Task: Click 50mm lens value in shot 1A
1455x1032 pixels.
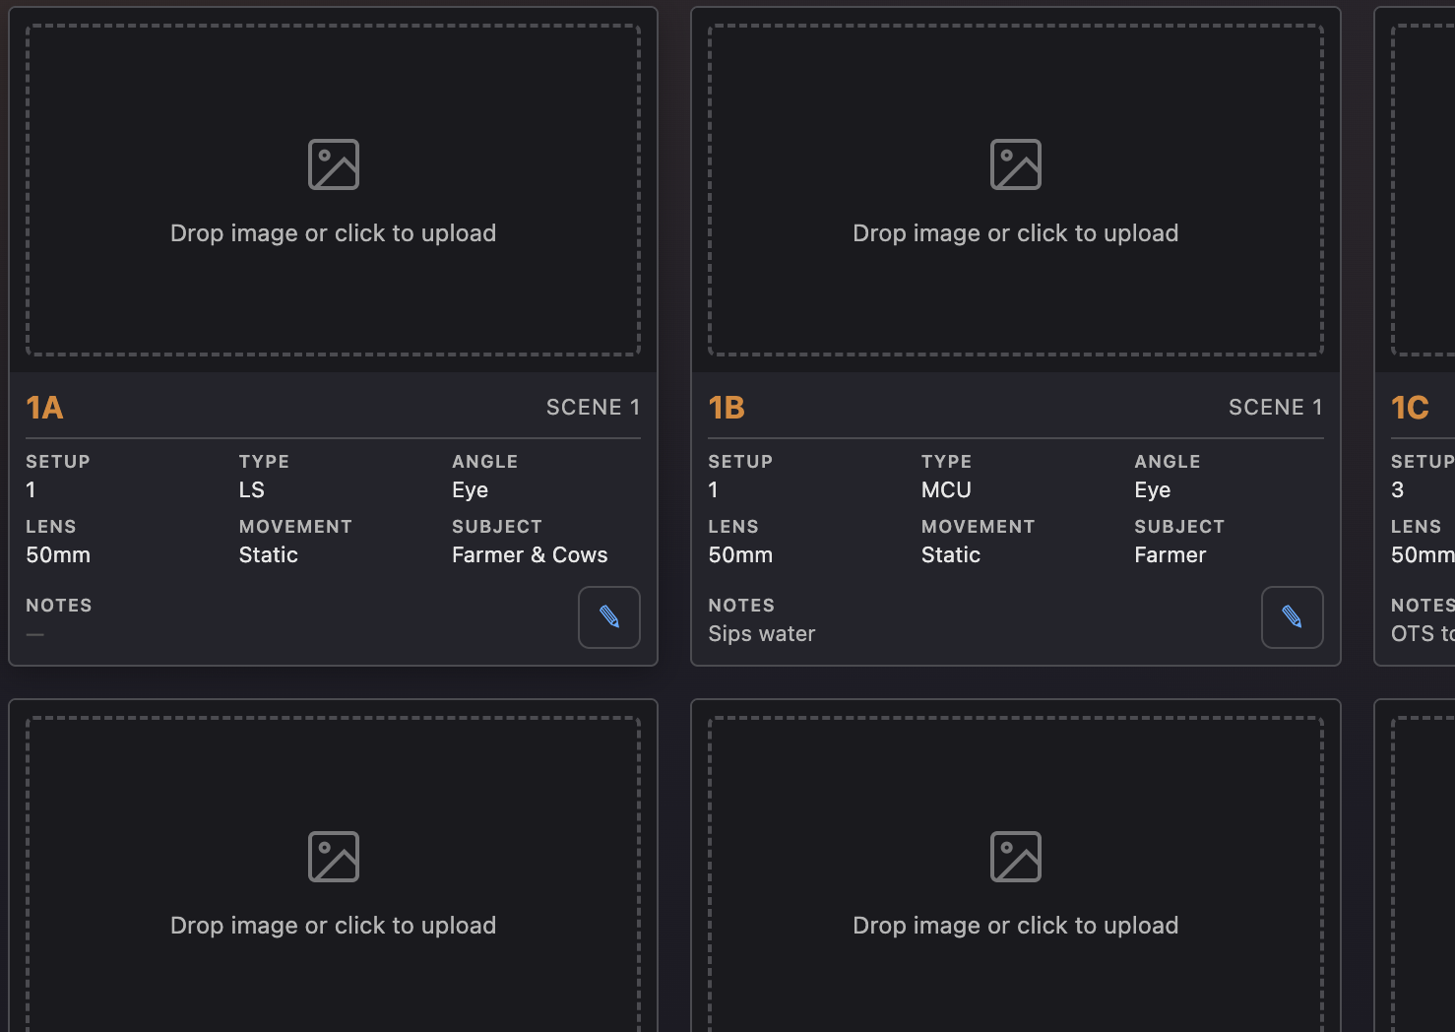Action: [x=58, y=554]
